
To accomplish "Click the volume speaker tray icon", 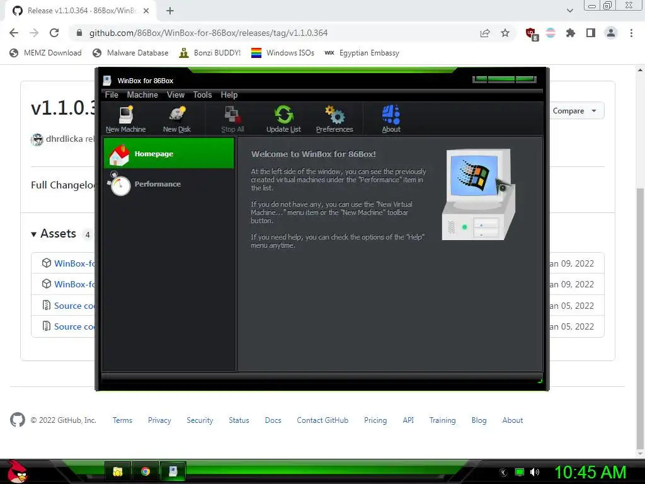I will point(535,472).
